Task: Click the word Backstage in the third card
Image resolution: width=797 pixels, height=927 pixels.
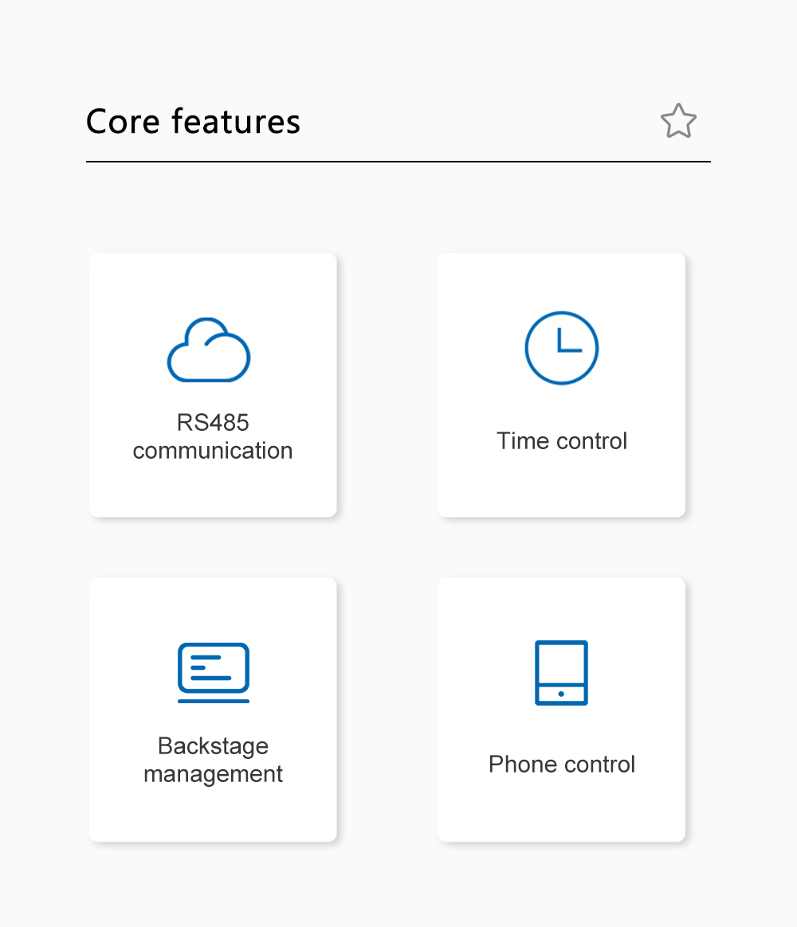Action: [213, 746]
